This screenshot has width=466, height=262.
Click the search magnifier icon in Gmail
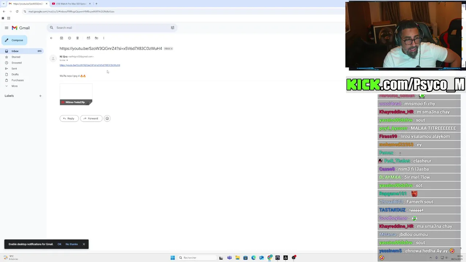pyautogui.click(x=52, y=28)
